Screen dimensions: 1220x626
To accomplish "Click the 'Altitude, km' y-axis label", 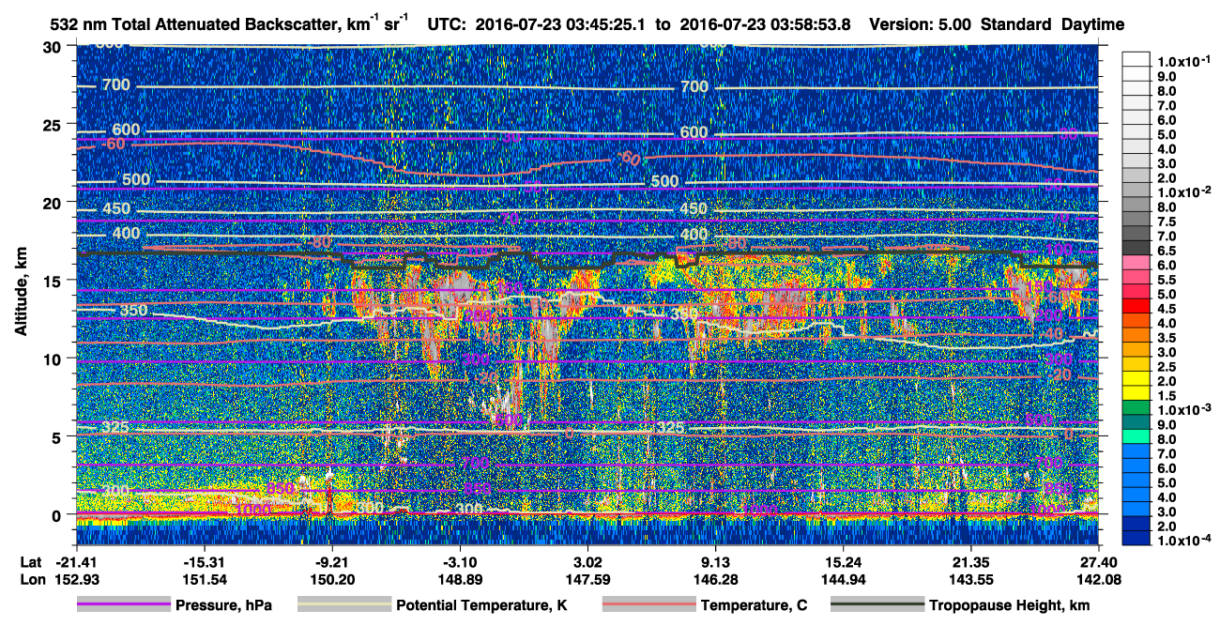I will point(22,294).
